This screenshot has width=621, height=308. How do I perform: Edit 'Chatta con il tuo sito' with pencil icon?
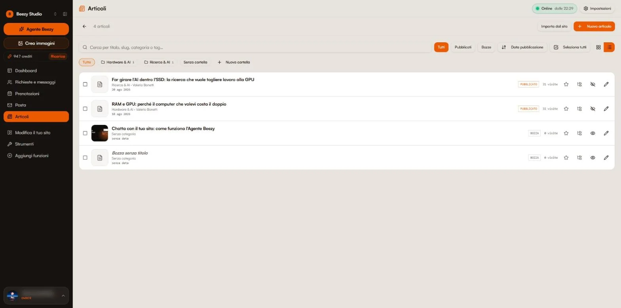tap(606, 133)
